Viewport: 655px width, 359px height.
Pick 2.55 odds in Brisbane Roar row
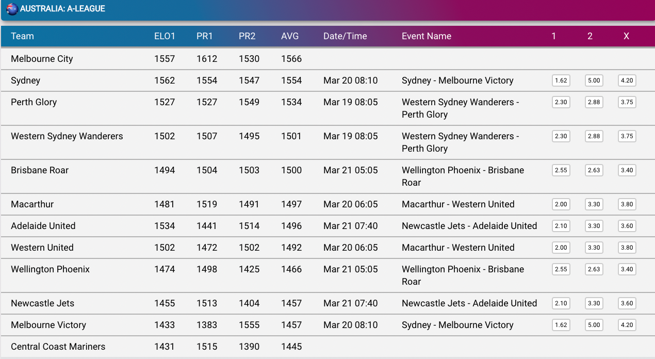point(561,170)
